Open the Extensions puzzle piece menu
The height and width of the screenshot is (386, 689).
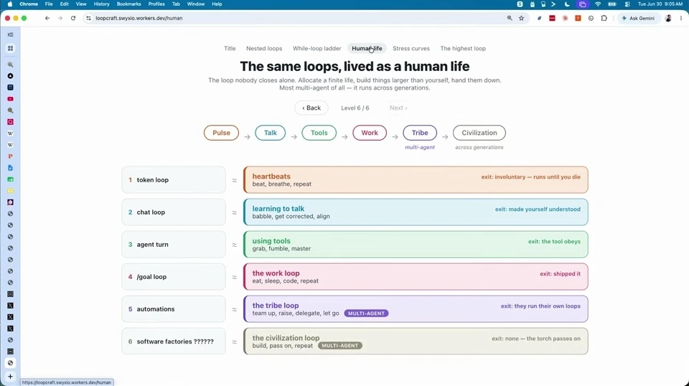604,18
